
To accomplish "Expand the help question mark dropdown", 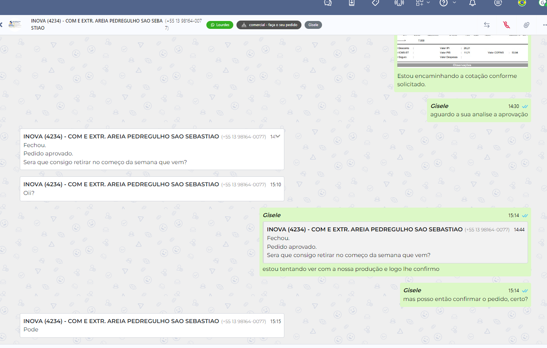I will click(454, 3).
